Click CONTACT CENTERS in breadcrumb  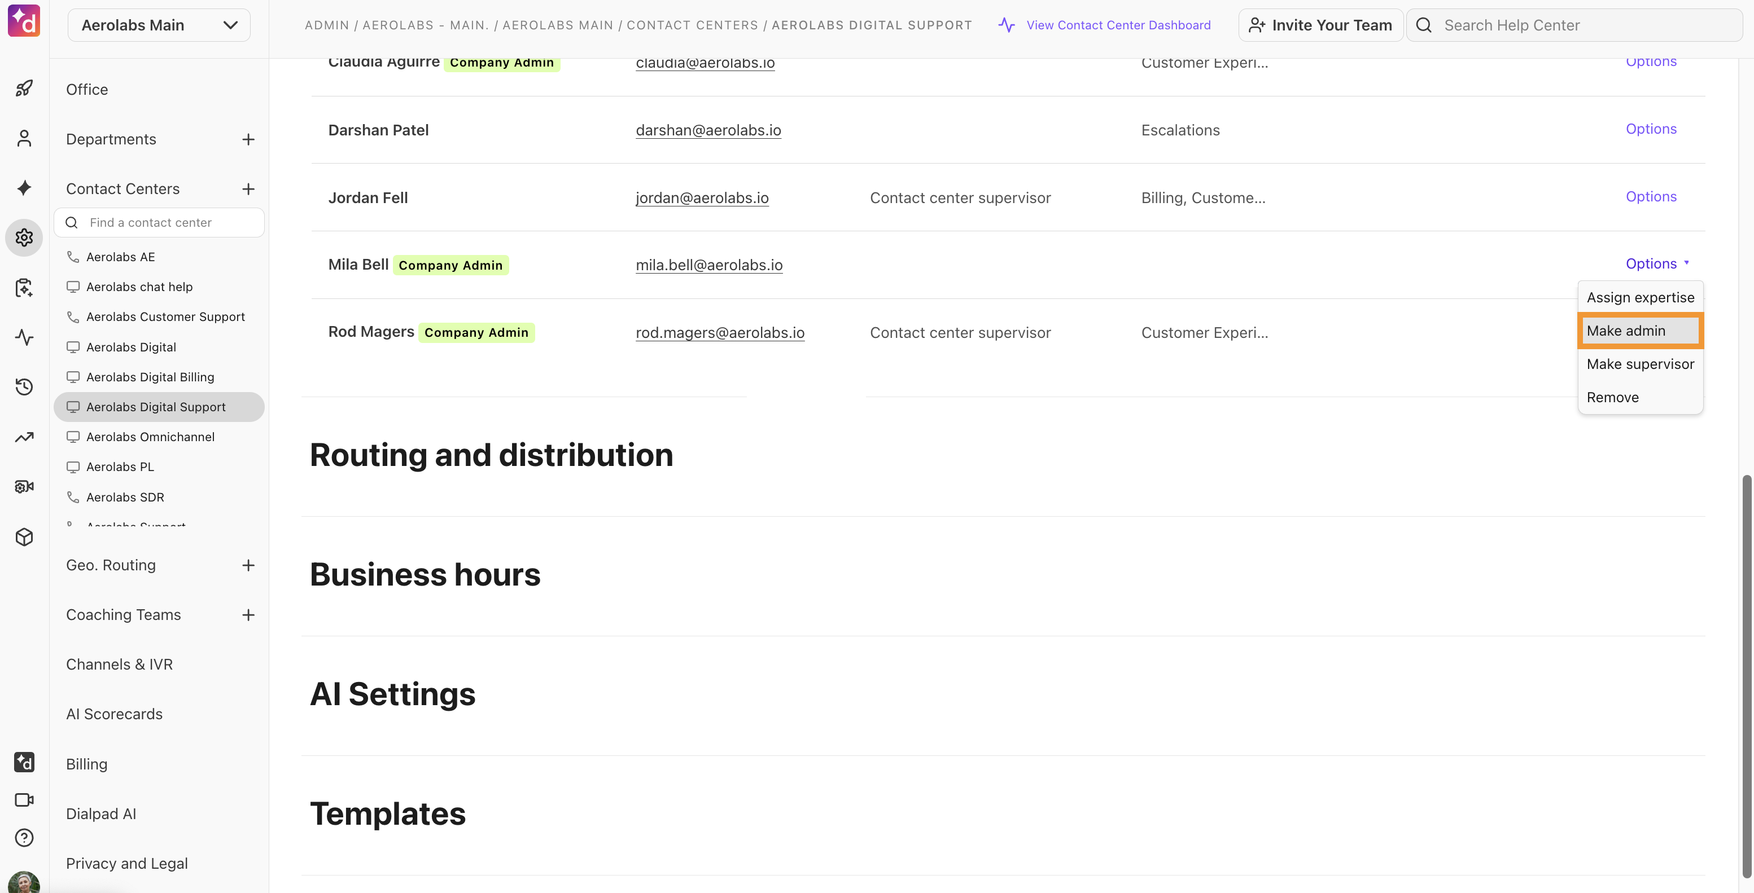tap(692, 25)
